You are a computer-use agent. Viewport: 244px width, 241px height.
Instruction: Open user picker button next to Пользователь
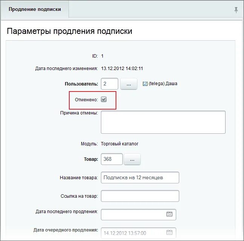129,84
